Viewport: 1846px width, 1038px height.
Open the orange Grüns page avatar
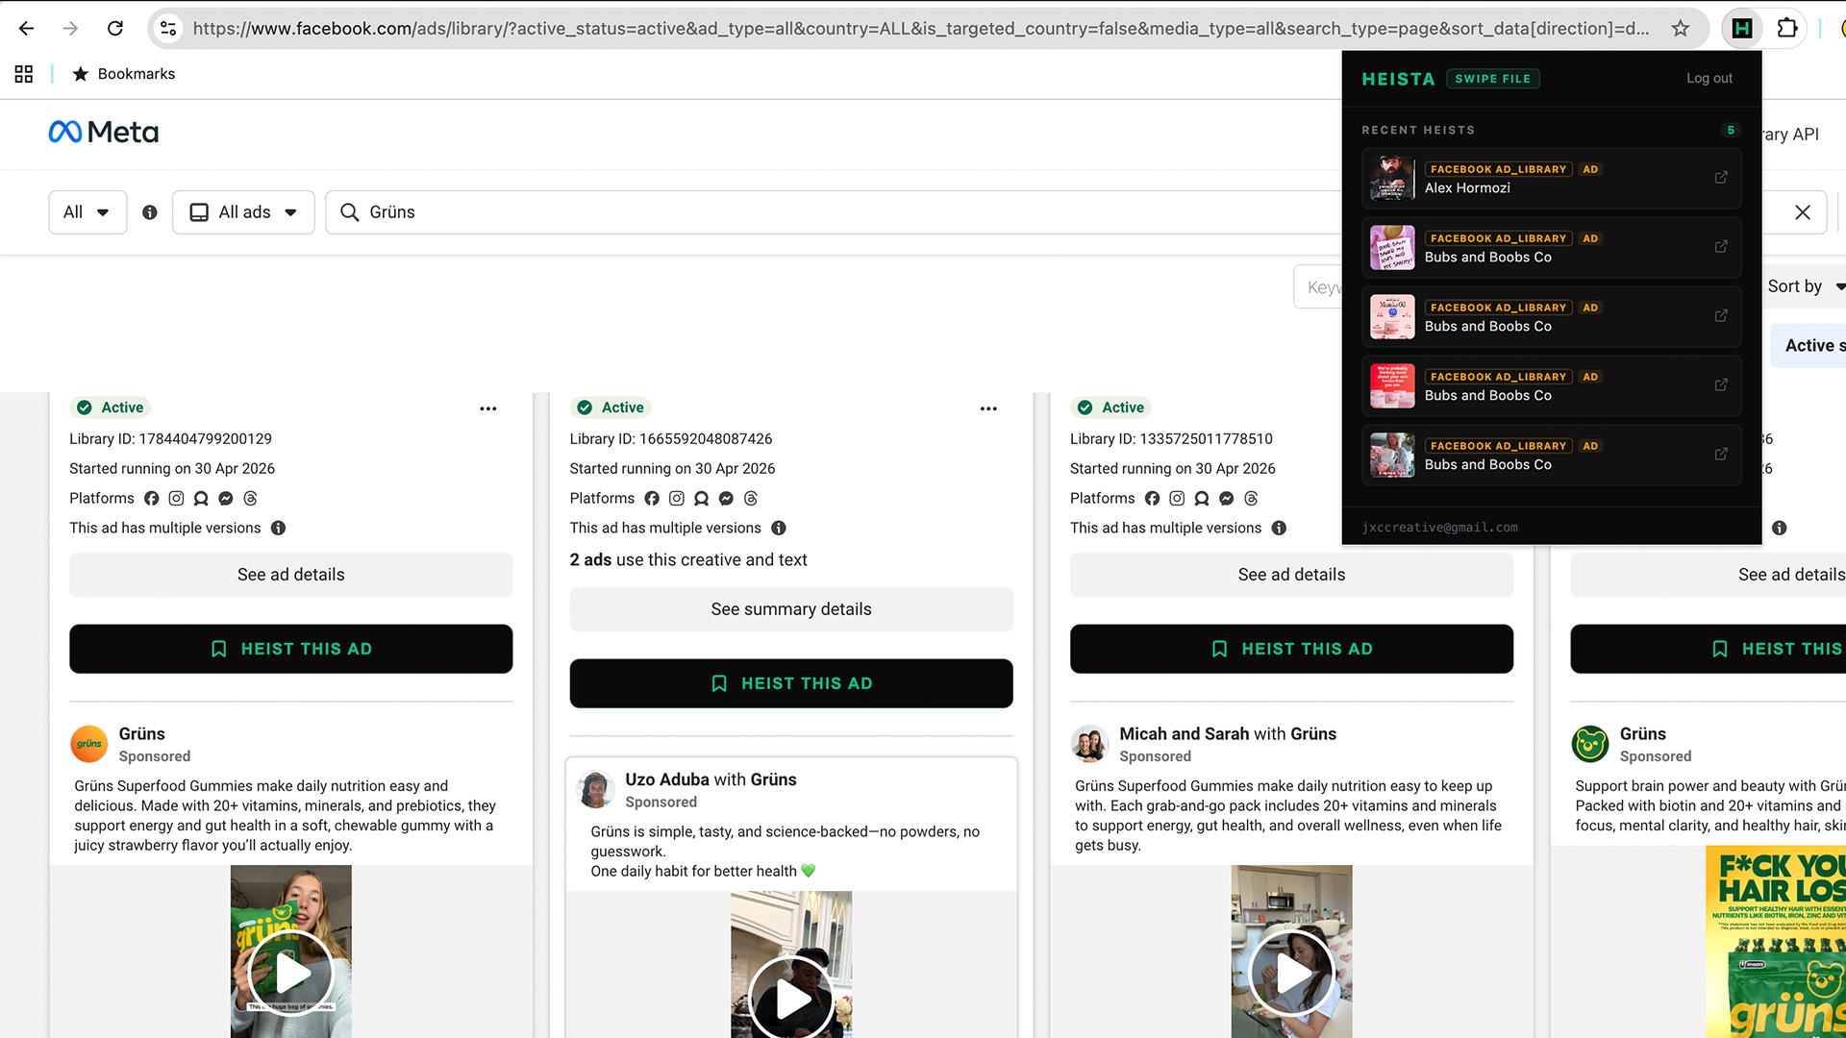tap(89, 744)
